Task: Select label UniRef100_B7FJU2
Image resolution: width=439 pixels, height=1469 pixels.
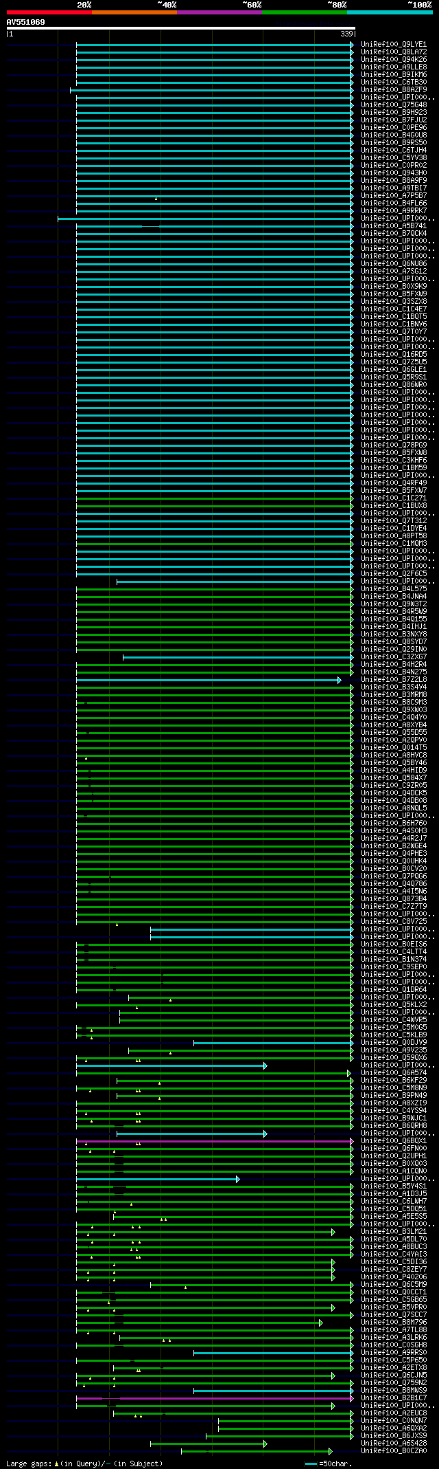Action: point(394,120)
